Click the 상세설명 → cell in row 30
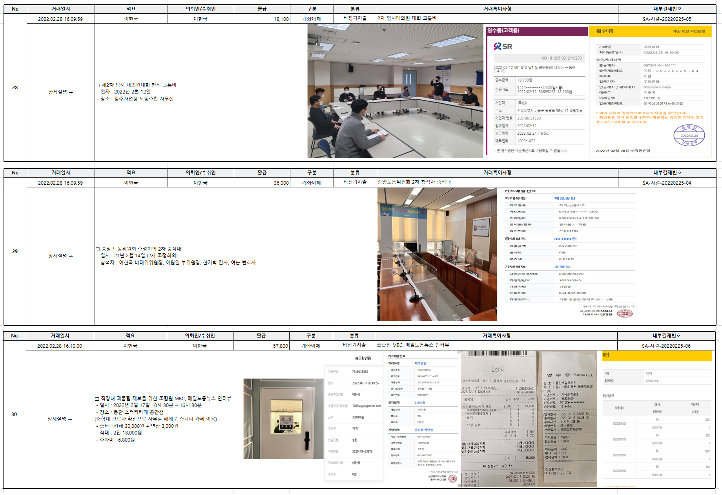 pos(60,419)
